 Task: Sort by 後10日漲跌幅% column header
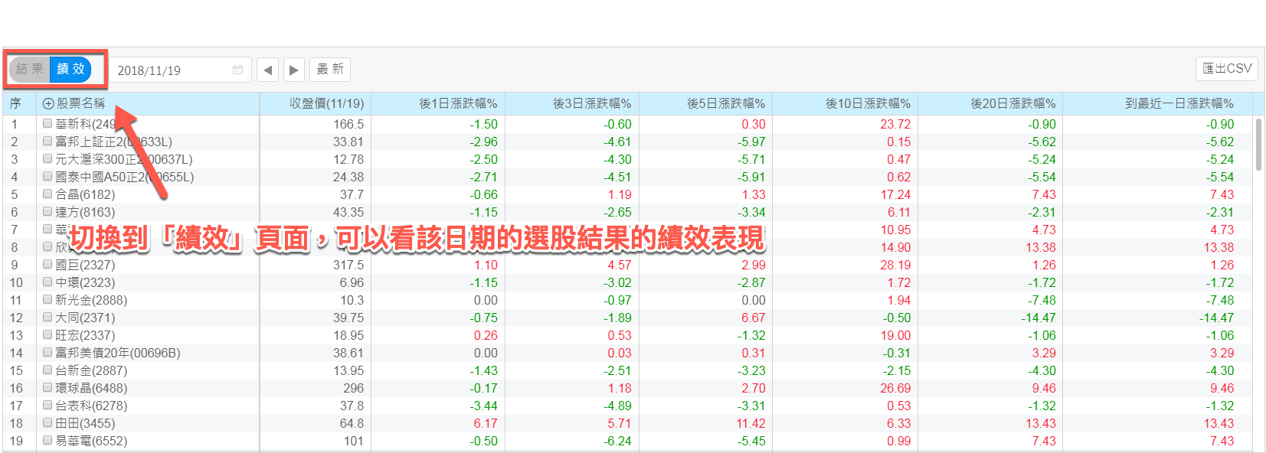tap(846, 104)
